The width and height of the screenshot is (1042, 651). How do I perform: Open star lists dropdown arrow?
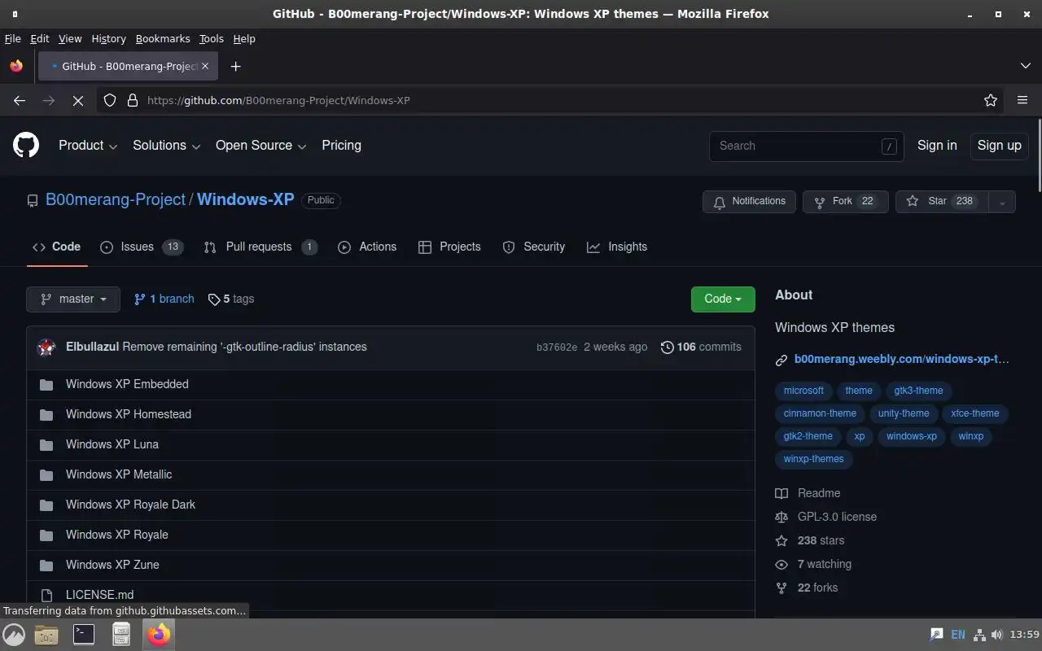coord(1002,201)
